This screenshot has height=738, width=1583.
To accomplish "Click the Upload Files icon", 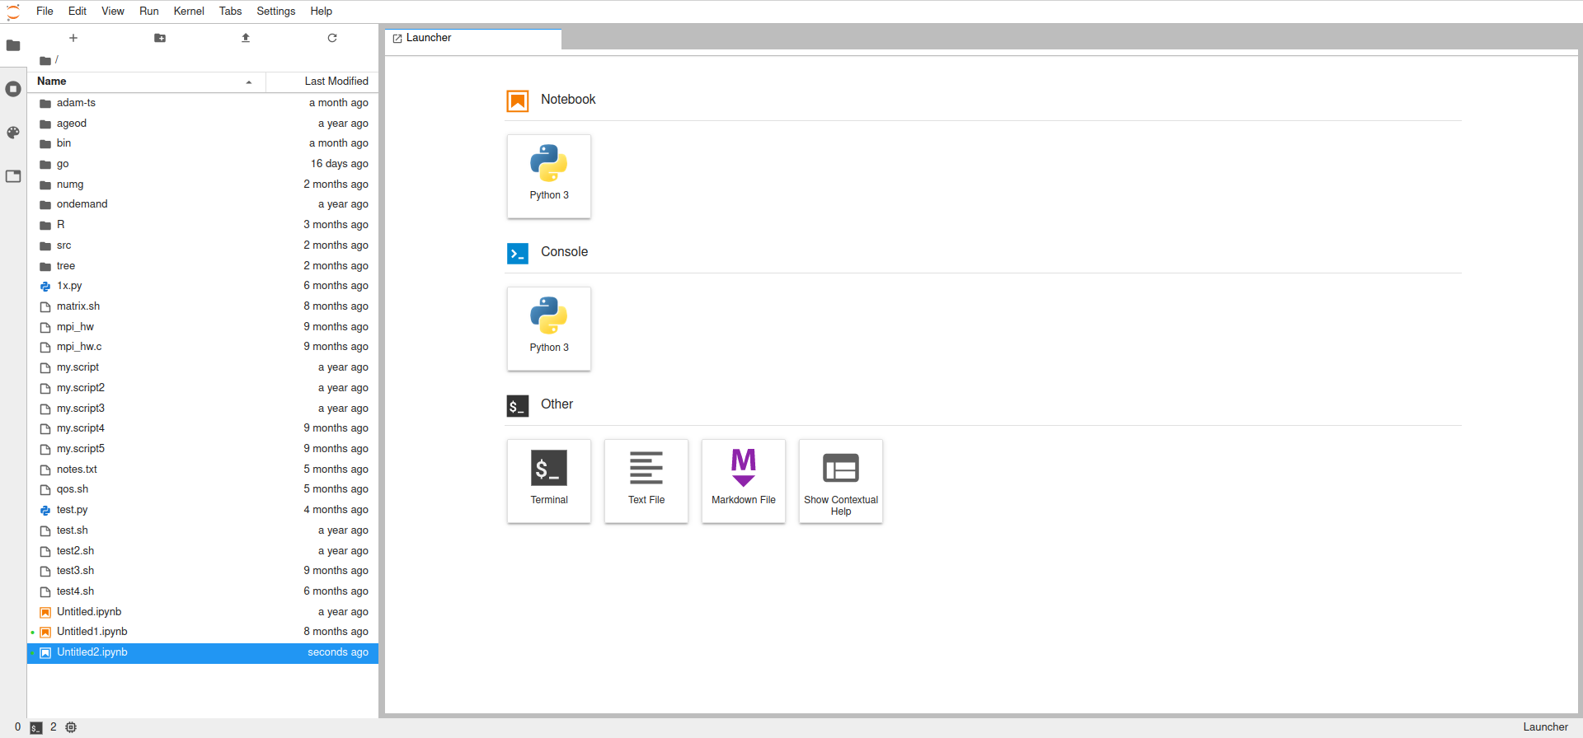I will click(246, 38).
